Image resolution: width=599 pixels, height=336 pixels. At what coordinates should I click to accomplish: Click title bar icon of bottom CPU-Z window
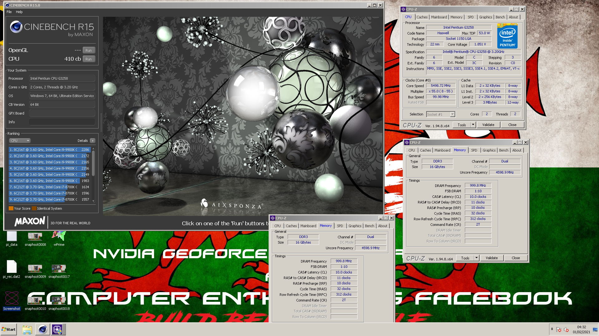click(273, 218)
